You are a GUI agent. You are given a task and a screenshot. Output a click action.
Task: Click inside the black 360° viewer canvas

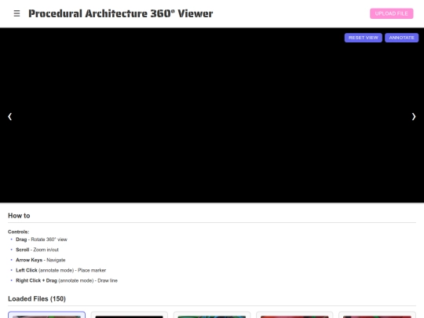coord(212,115)
